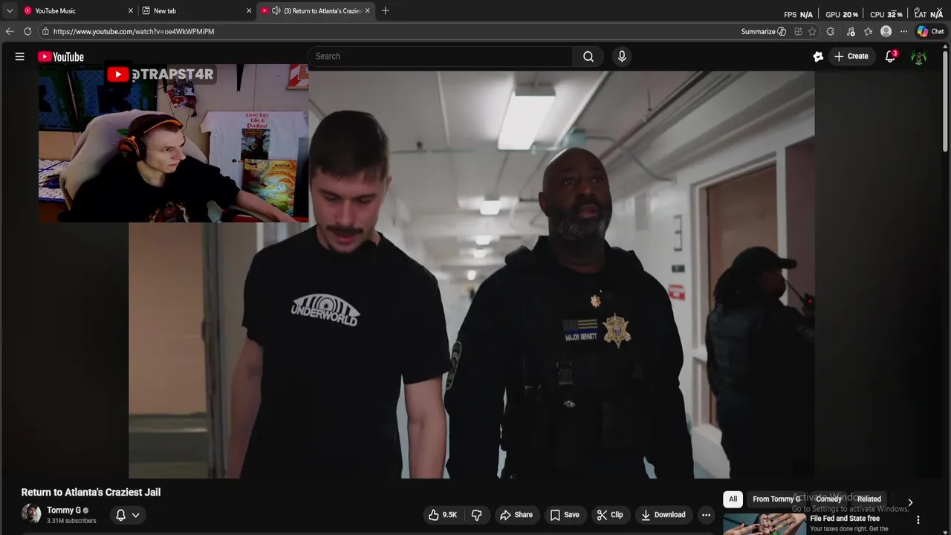This screenshot has height=535, width=951.
Task: Open browser extensions puzzle icon
Action: (830, 31)
